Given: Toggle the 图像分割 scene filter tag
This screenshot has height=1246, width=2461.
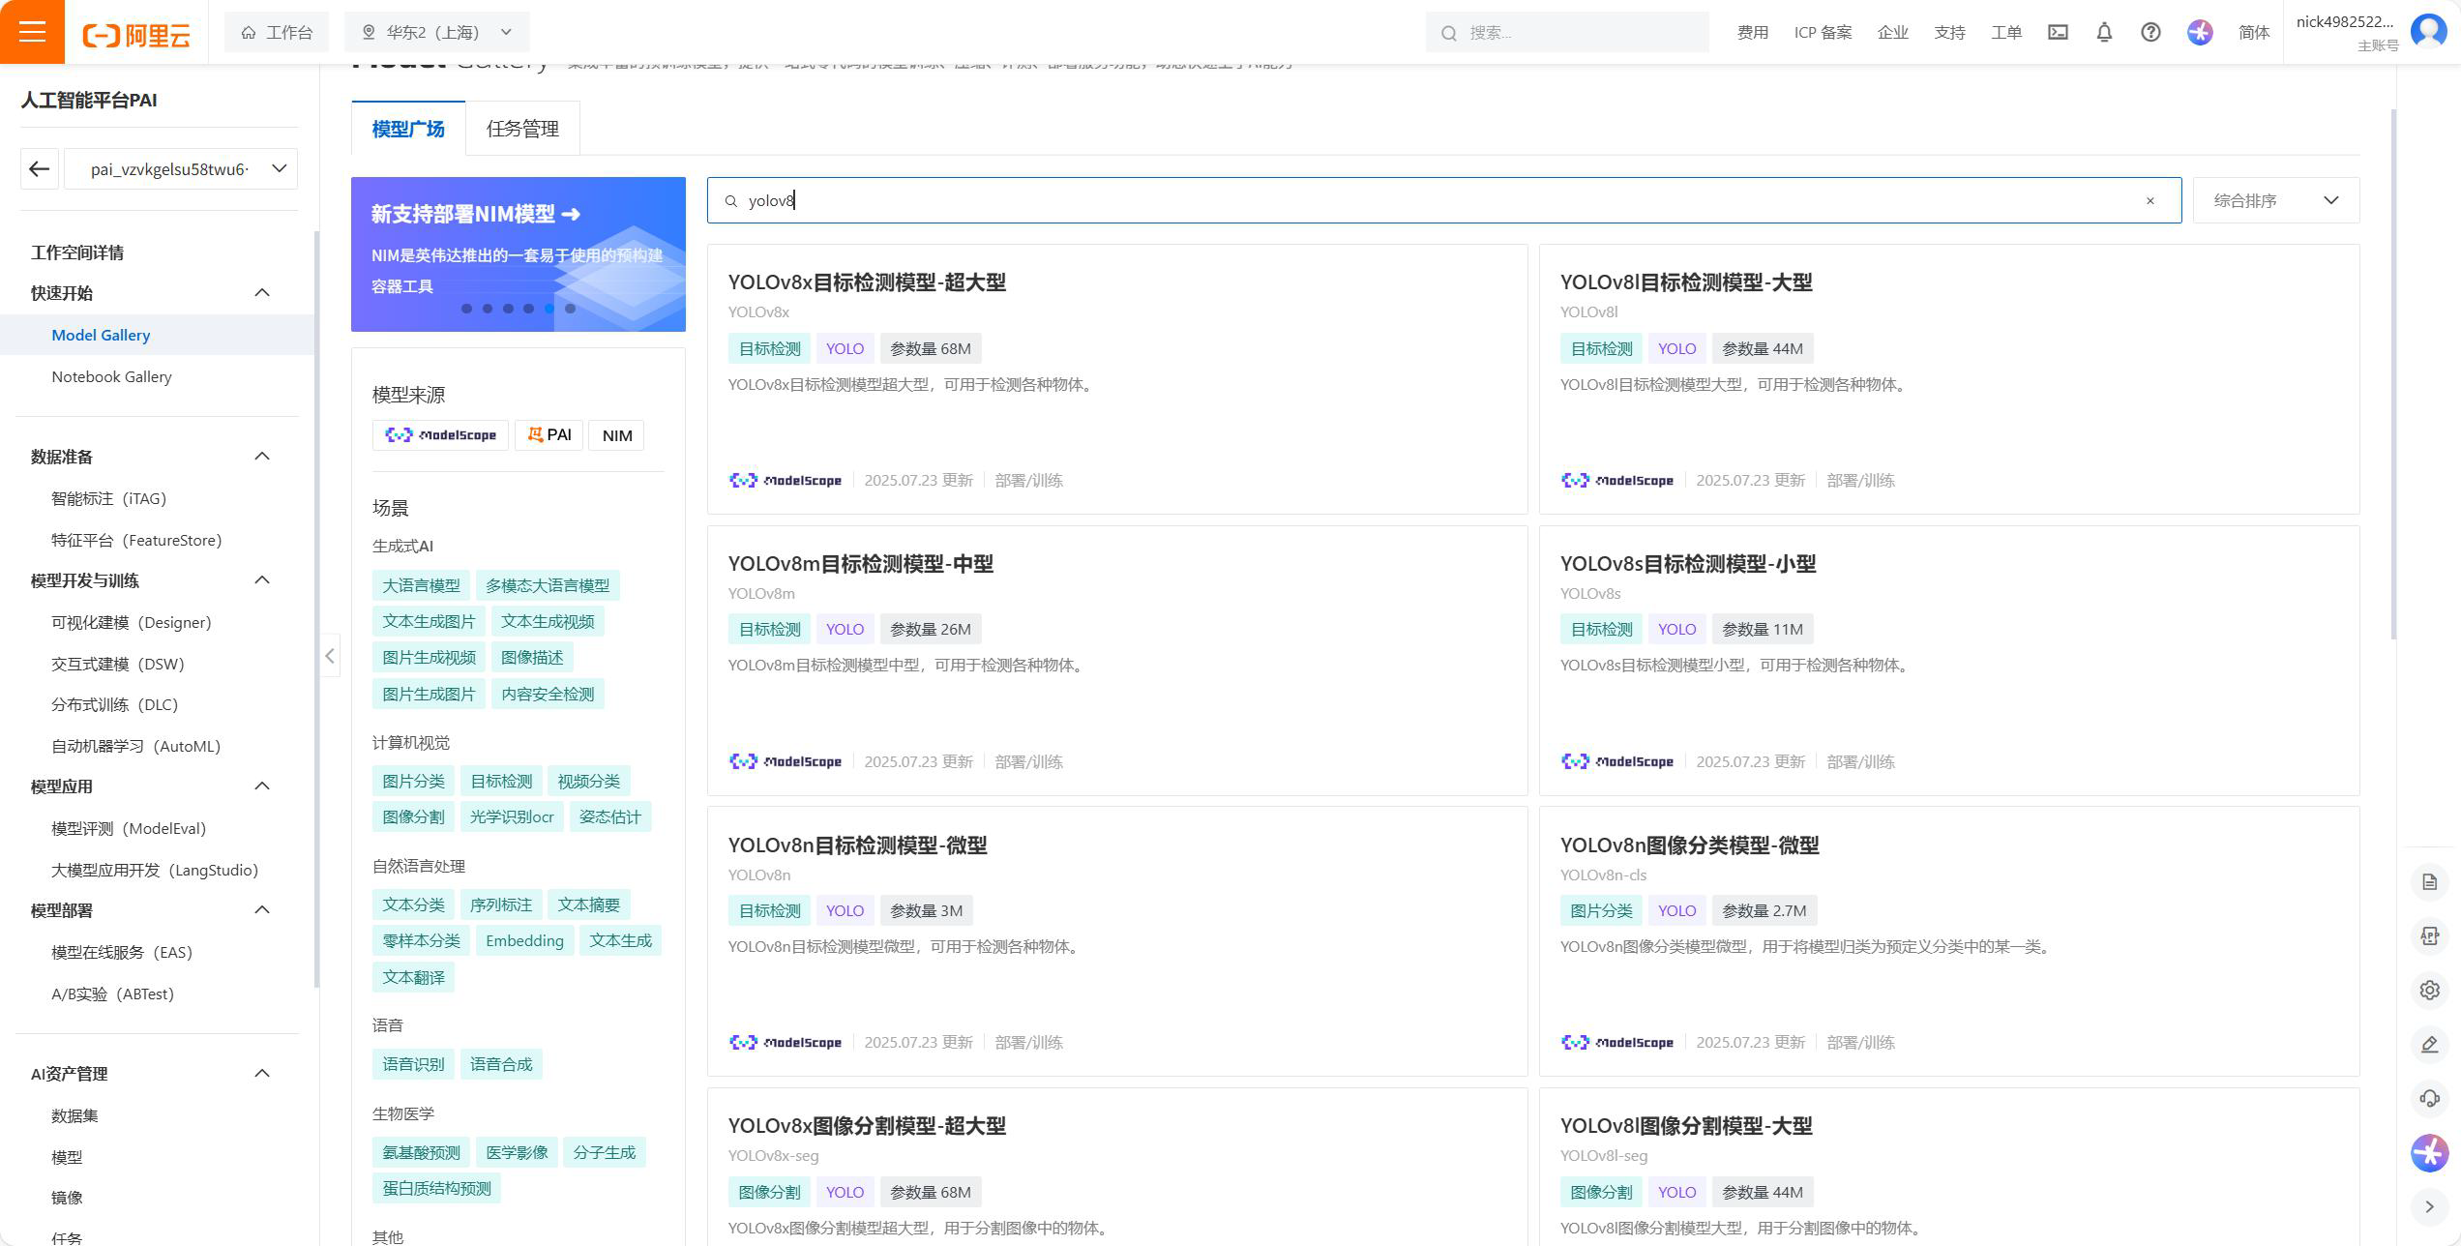Looking at the screenshot, I should click(413, 816).
